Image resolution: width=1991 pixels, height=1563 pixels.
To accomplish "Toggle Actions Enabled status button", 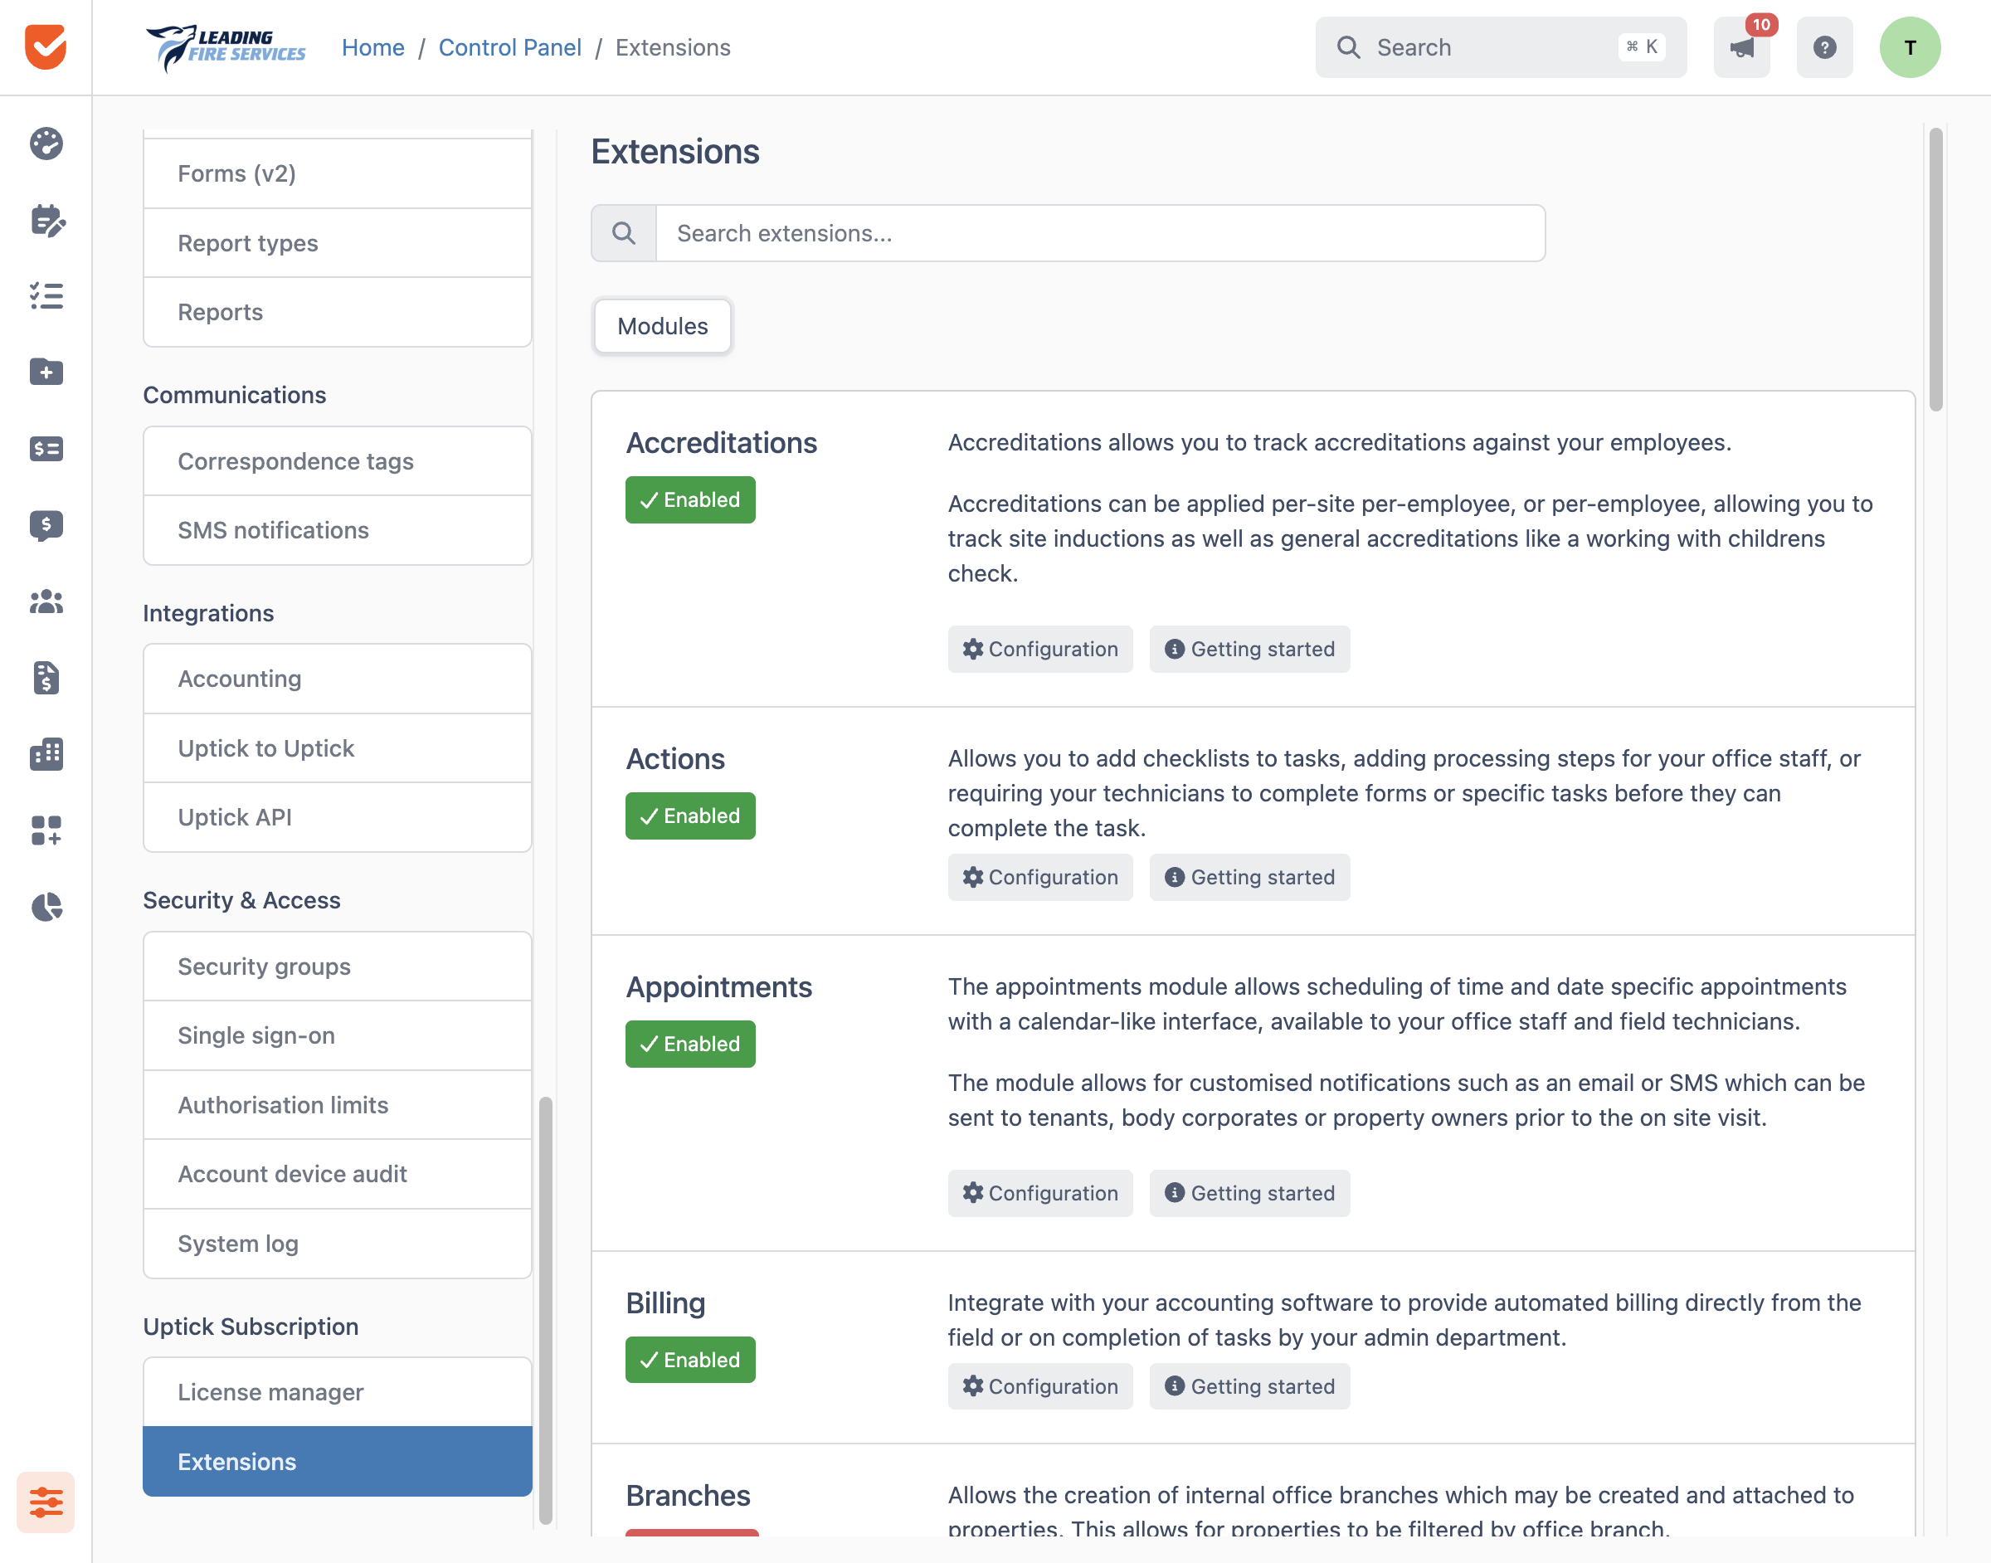I will 690,816.
